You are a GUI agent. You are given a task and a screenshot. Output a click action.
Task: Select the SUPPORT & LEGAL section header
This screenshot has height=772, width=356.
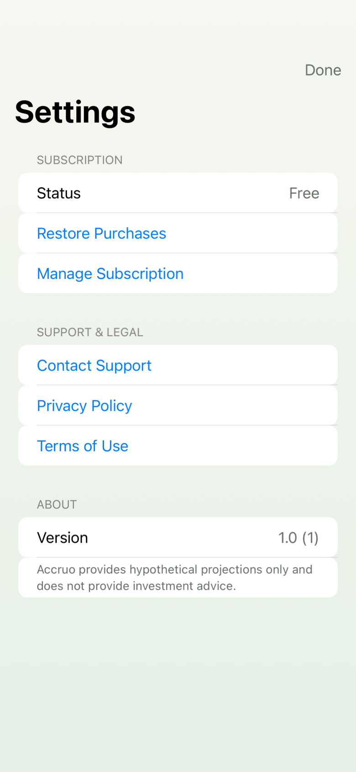point(89,332)
